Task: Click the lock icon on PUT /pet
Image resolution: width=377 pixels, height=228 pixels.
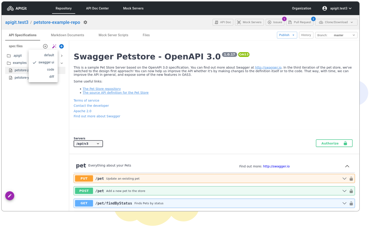Action: (x=351, y=178)
